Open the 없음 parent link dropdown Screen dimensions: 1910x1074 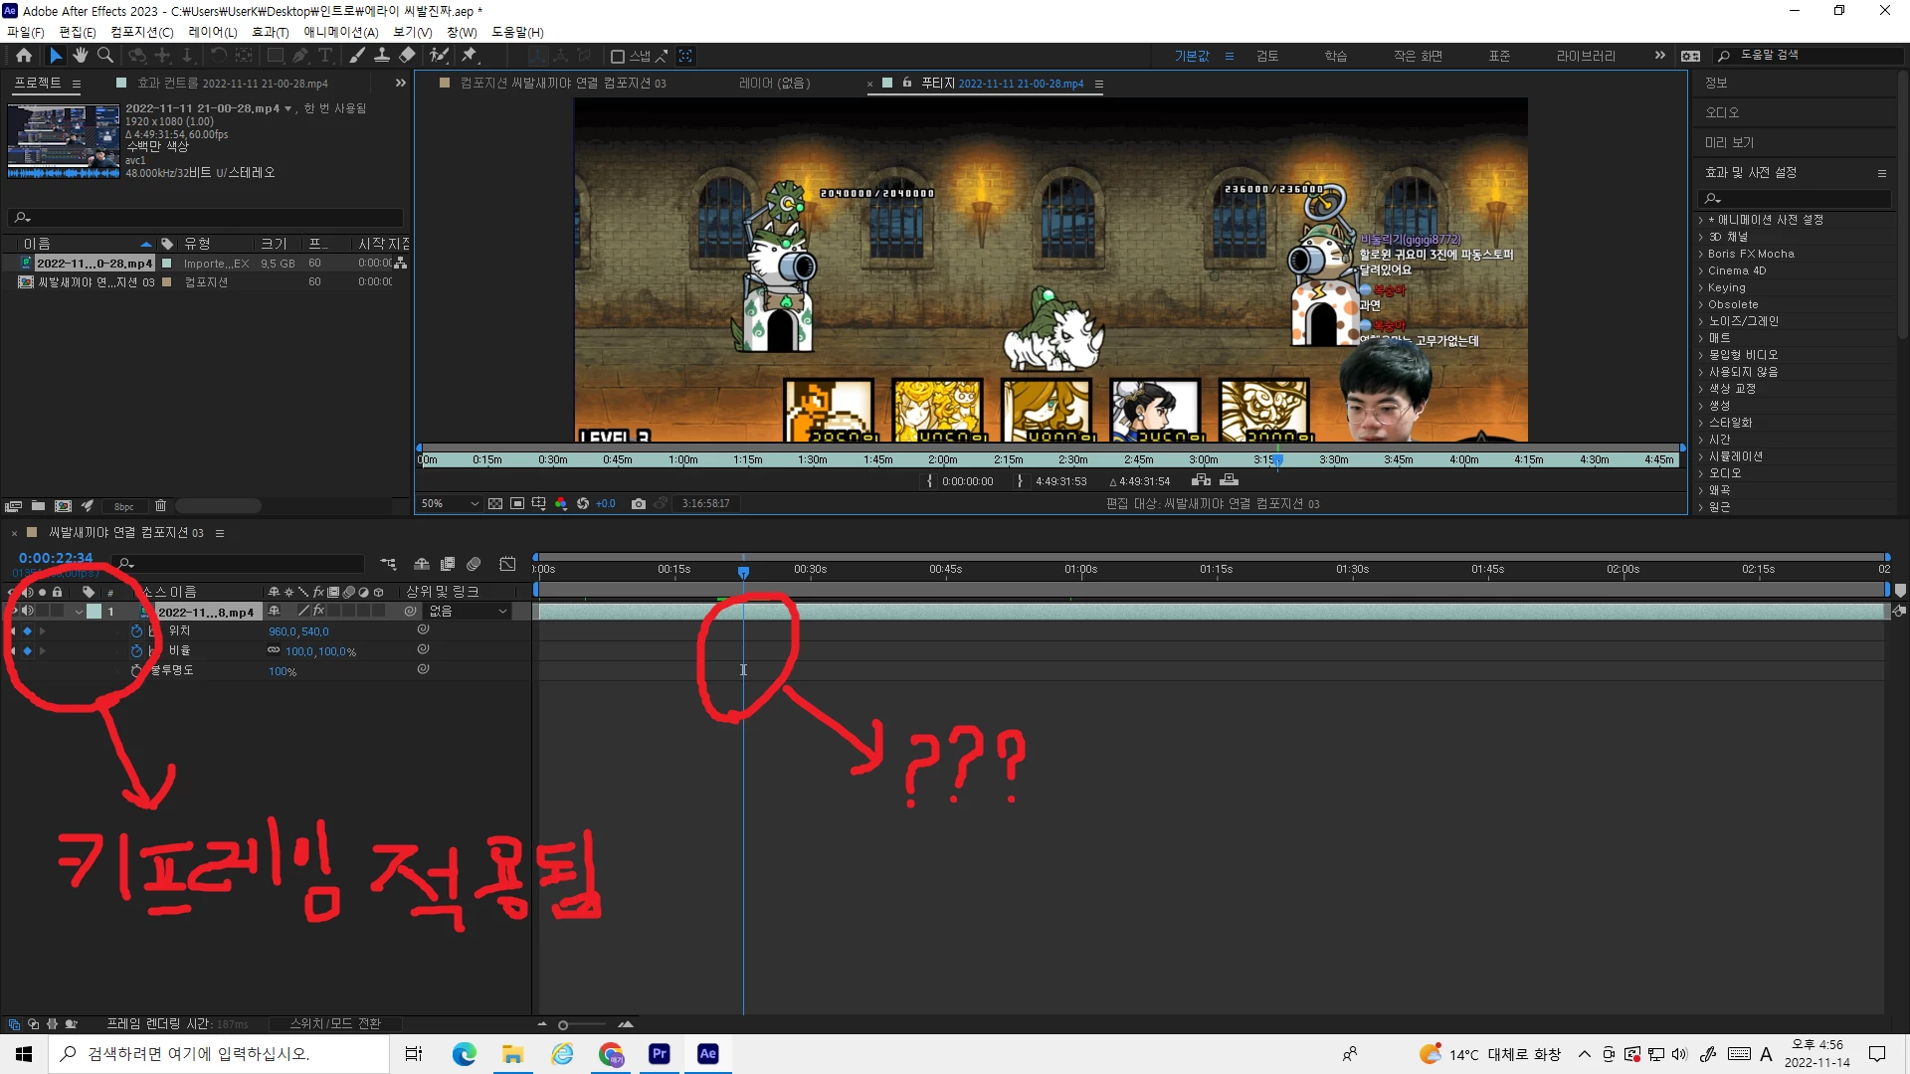pos(469,612)
